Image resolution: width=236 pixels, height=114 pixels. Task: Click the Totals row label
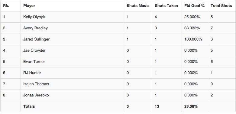click(29, 106)
